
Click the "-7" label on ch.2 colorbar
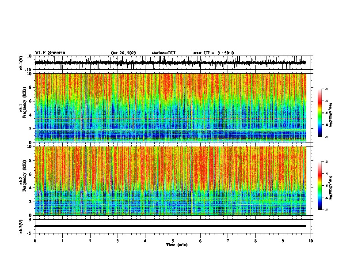click(x=326, y=210)
